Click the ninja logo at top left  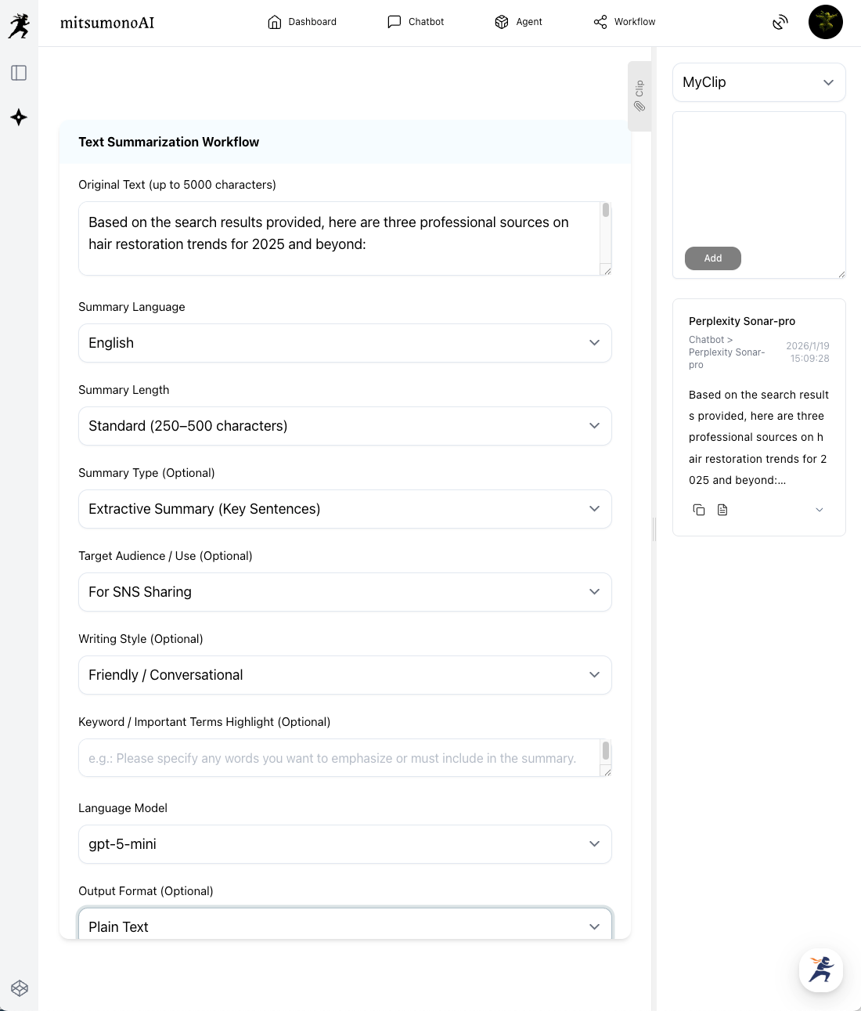(x=19, y=26)
